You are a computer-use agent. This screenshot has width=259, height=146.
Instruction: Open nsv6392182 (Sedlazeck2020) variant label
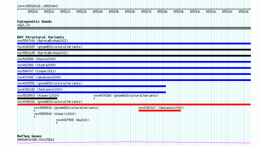coord(40,89)
